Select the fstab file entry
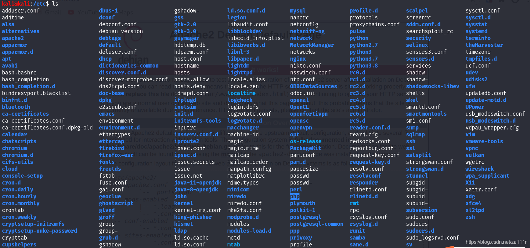 (107, 176)
